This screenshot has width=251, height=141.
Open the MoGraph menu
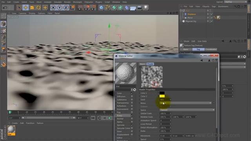point(78,2)
